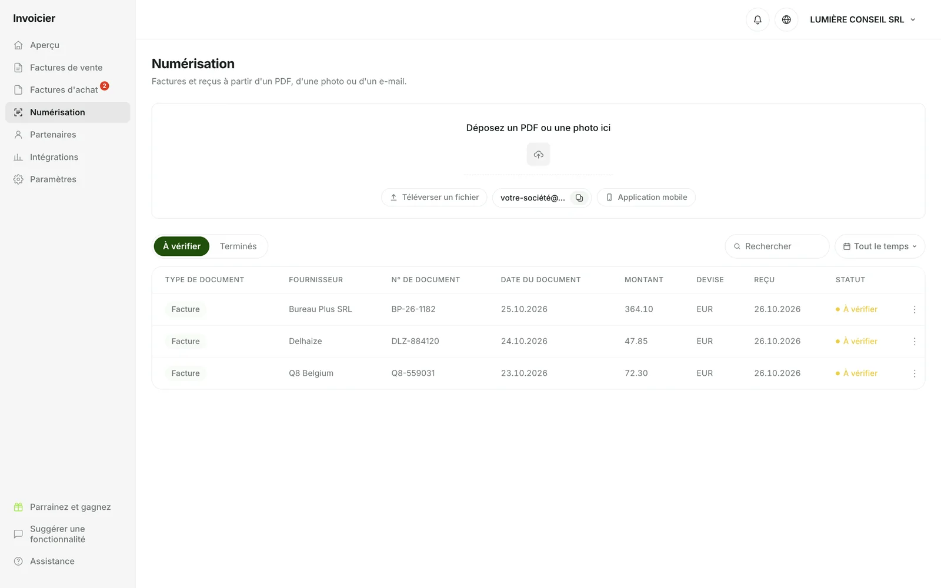
Task: Click the Numérisation scan icon in sidebar
Action: pos(18,112)
